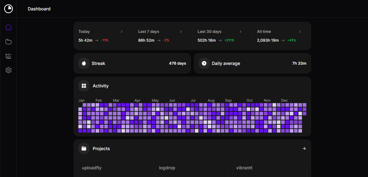
Task: Open the uploadfly project card
Action: point(115,169)
